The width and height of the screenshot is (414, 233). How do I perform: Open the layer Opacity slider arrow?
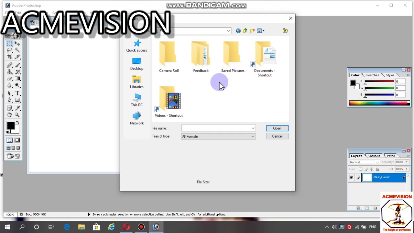tap(407, 162)
